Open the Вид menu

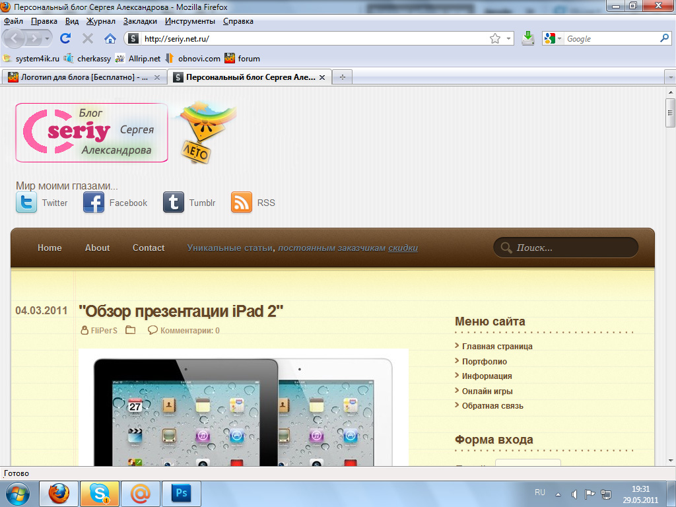[x=72, y=21]
